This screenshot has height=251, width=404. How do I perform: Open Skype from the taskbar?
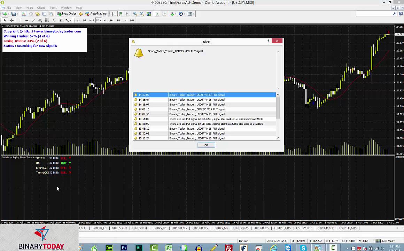coord(303,248)
